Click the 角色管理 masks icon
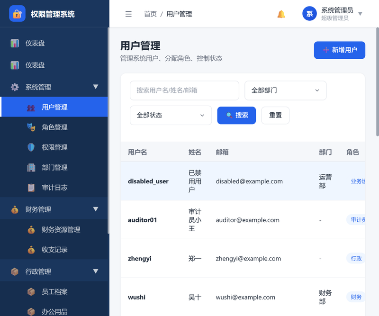The width and height of the screenshot is (379, 316). pyautogui.click(x=31, y=127)
